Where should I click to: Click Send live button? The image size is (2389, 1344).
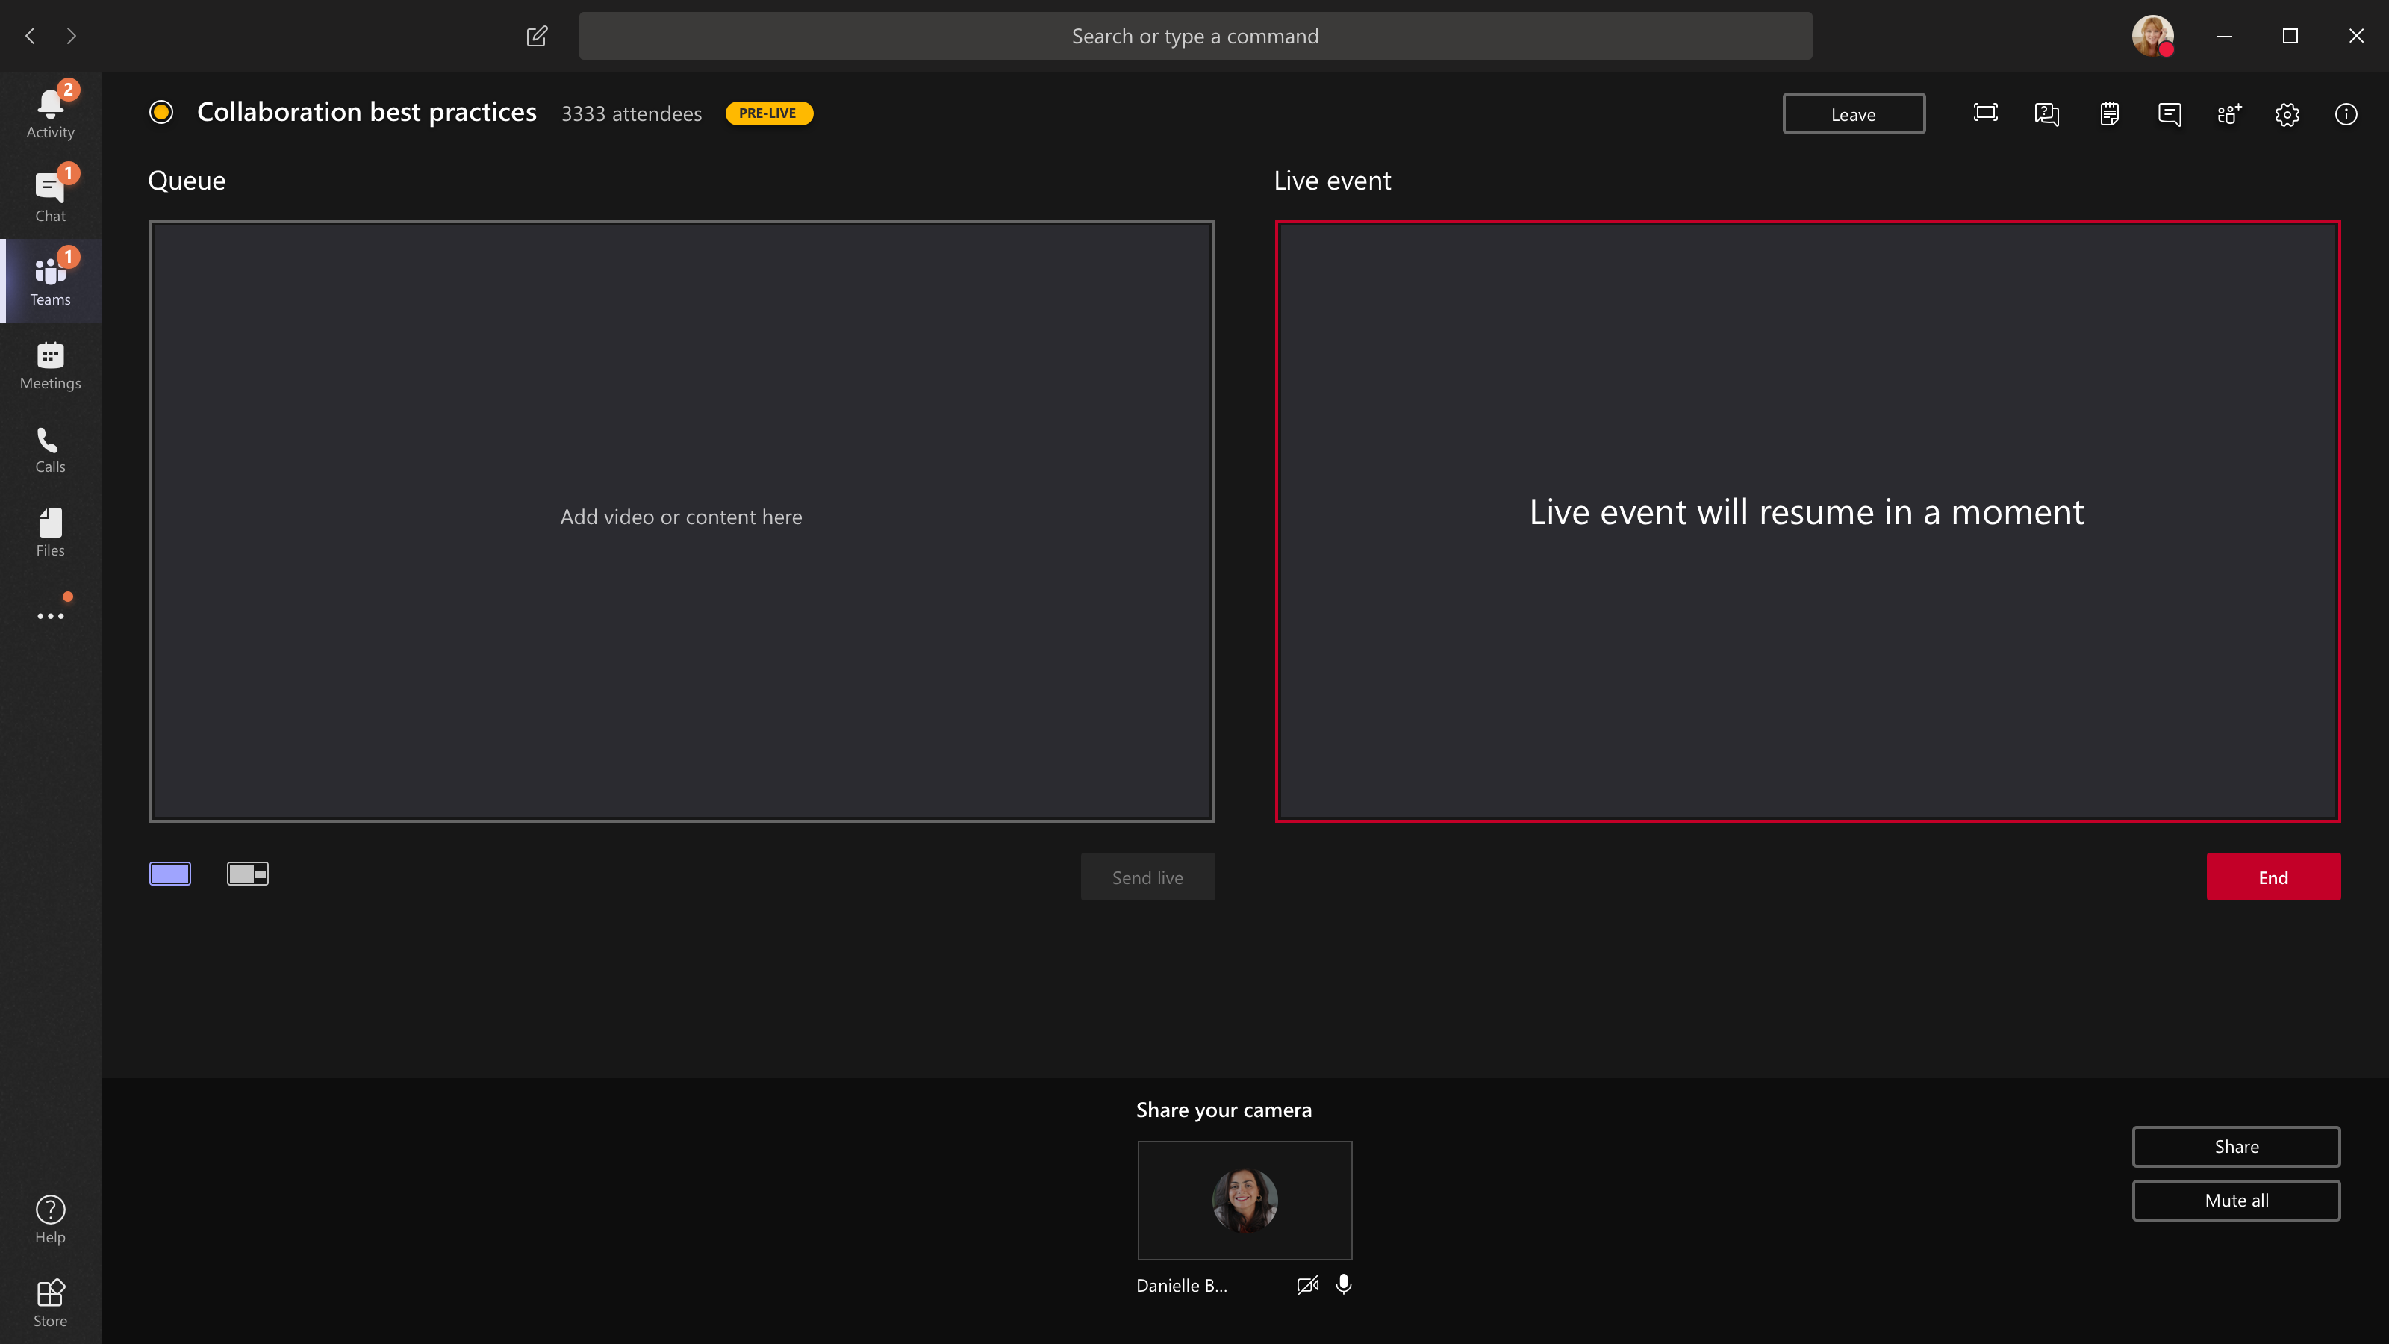point(1147,877)
